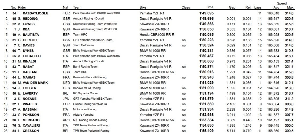Image resolution: width=298 pixels, height=137 pixels.
Task: Click the Team column header
Action: coord(77,7)
